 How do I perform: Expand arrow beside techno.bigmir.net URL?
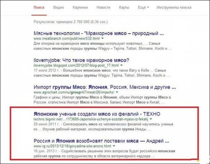(151, 119)
